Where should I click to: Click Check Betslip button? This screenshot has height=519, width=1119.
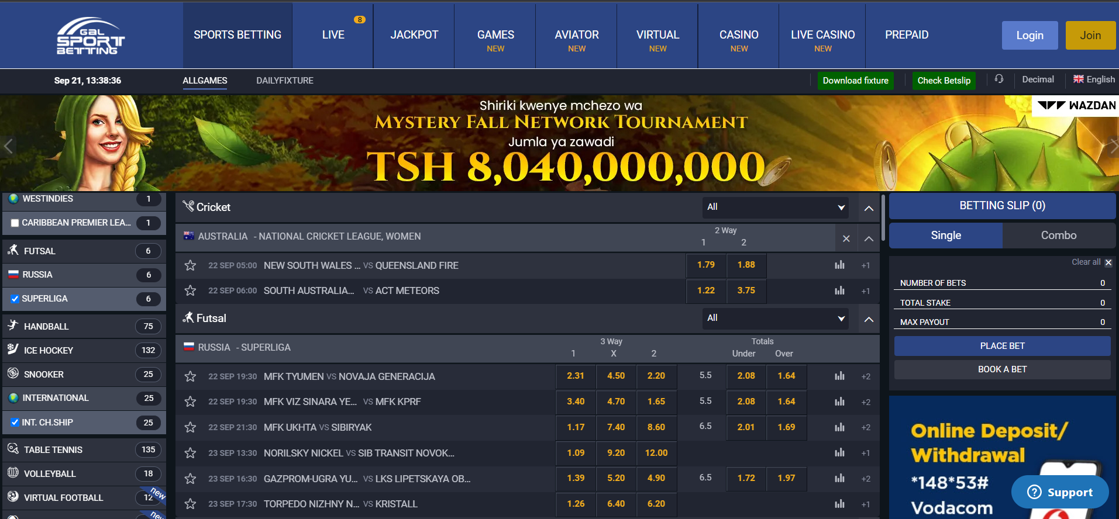944,81
